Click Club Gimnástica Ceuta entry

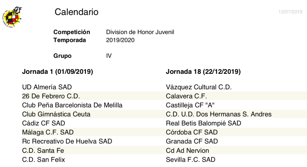click(56, 114)
